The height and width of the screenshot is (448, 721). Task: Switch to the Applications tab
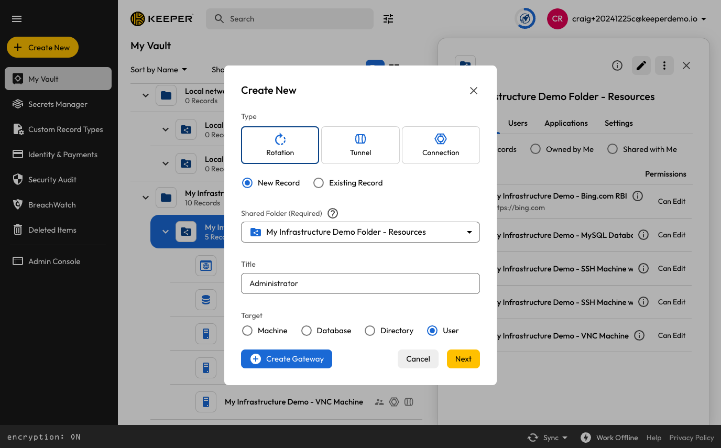click(566, 123)
